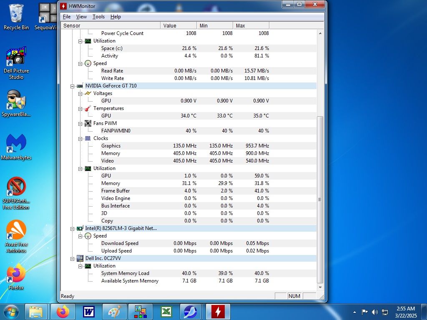Click the Clocks waveform icon

pos(88,138)
